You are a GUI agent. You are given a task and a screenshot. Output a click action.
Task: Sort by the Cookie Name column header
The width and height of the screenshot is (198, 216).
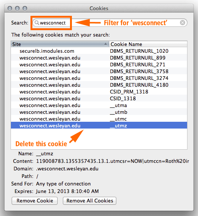coord(148,44)
